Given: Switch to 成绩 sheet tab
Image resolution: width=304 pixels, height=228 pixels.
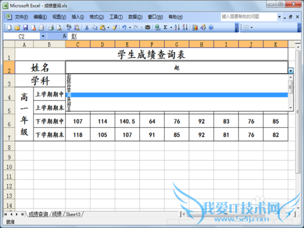Looking at the screenshot, I should (57, 214).
